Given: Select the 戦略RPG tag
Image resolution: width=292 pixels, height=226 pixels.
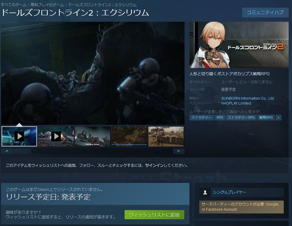Looking at the screenshot, I should point(266,117).
